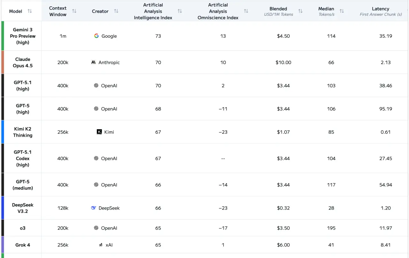Click the OpenAI logo in GPT-5.1 Codex row

96,158
